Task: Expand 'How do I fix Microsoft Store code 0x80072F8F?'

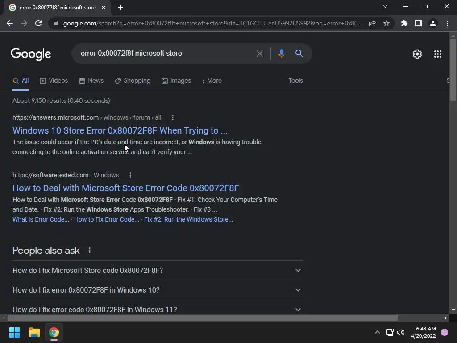Action: tap(158, 270)
